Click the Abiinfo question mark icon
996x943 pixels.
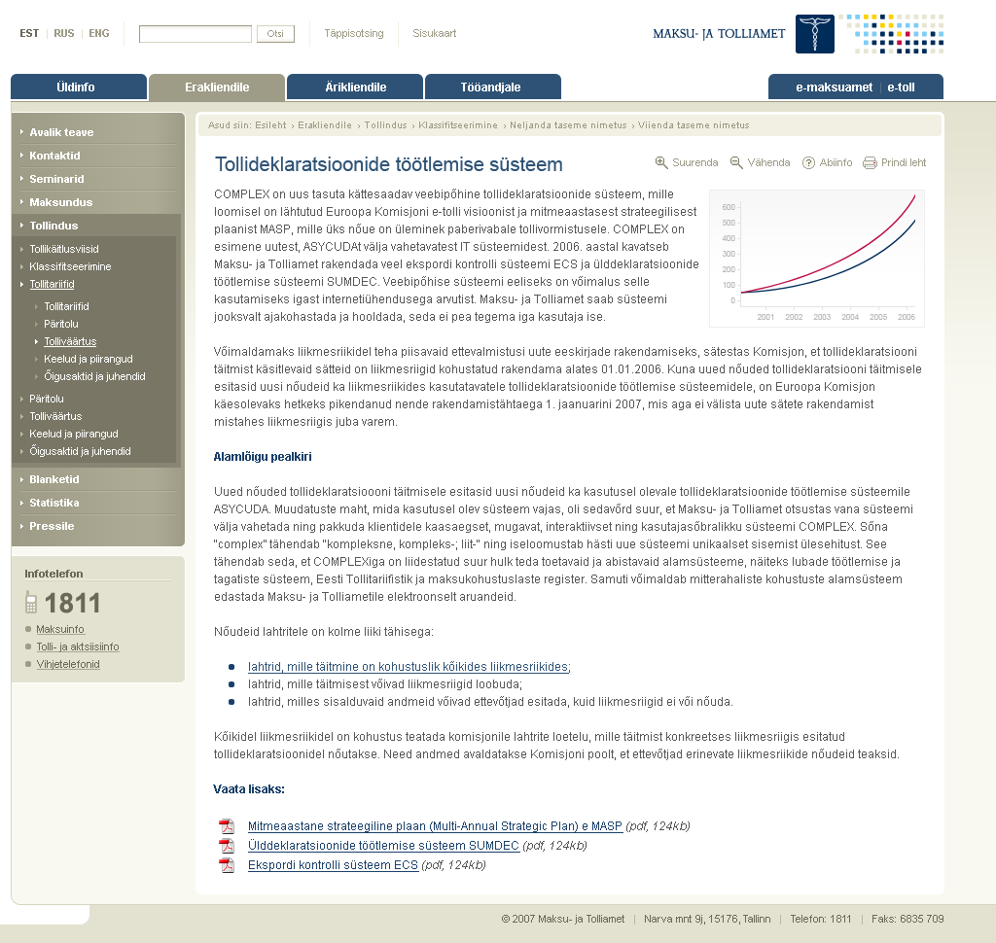(x=808, y=163)
